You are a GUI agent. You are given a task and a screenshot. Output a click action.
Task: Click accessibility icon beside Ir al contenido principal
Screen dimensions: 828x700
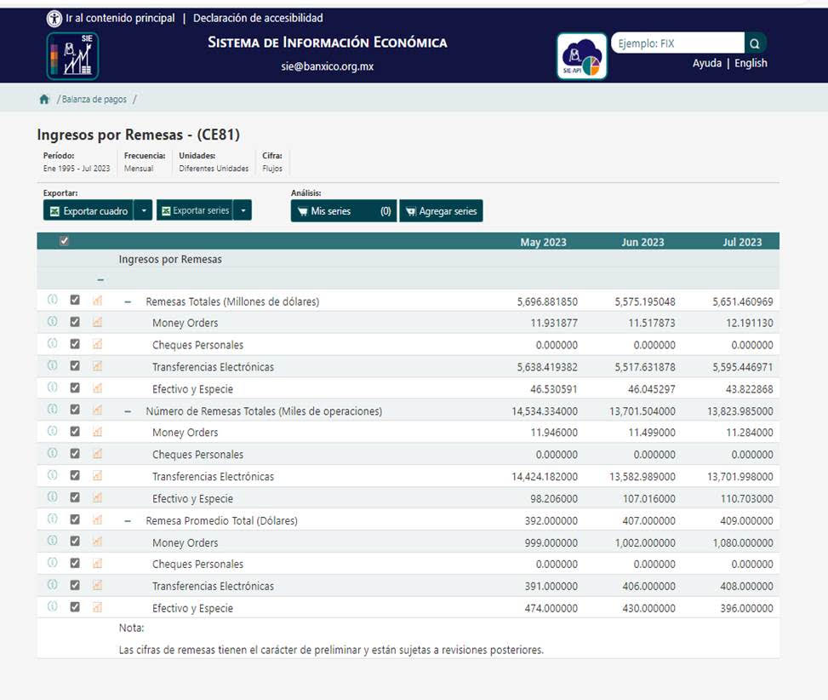point(54,18)
